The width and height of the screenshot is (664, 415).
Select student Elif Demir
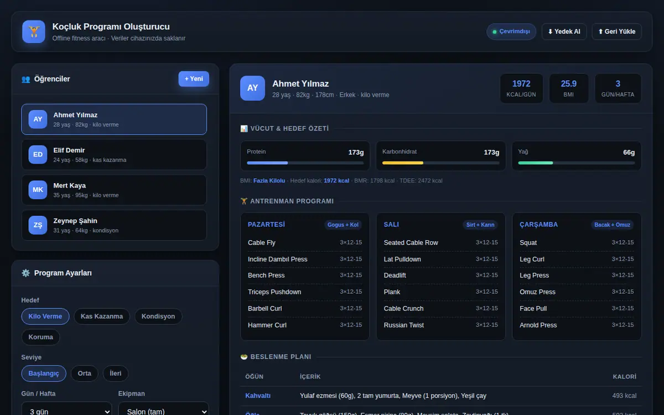click(114, 155)
